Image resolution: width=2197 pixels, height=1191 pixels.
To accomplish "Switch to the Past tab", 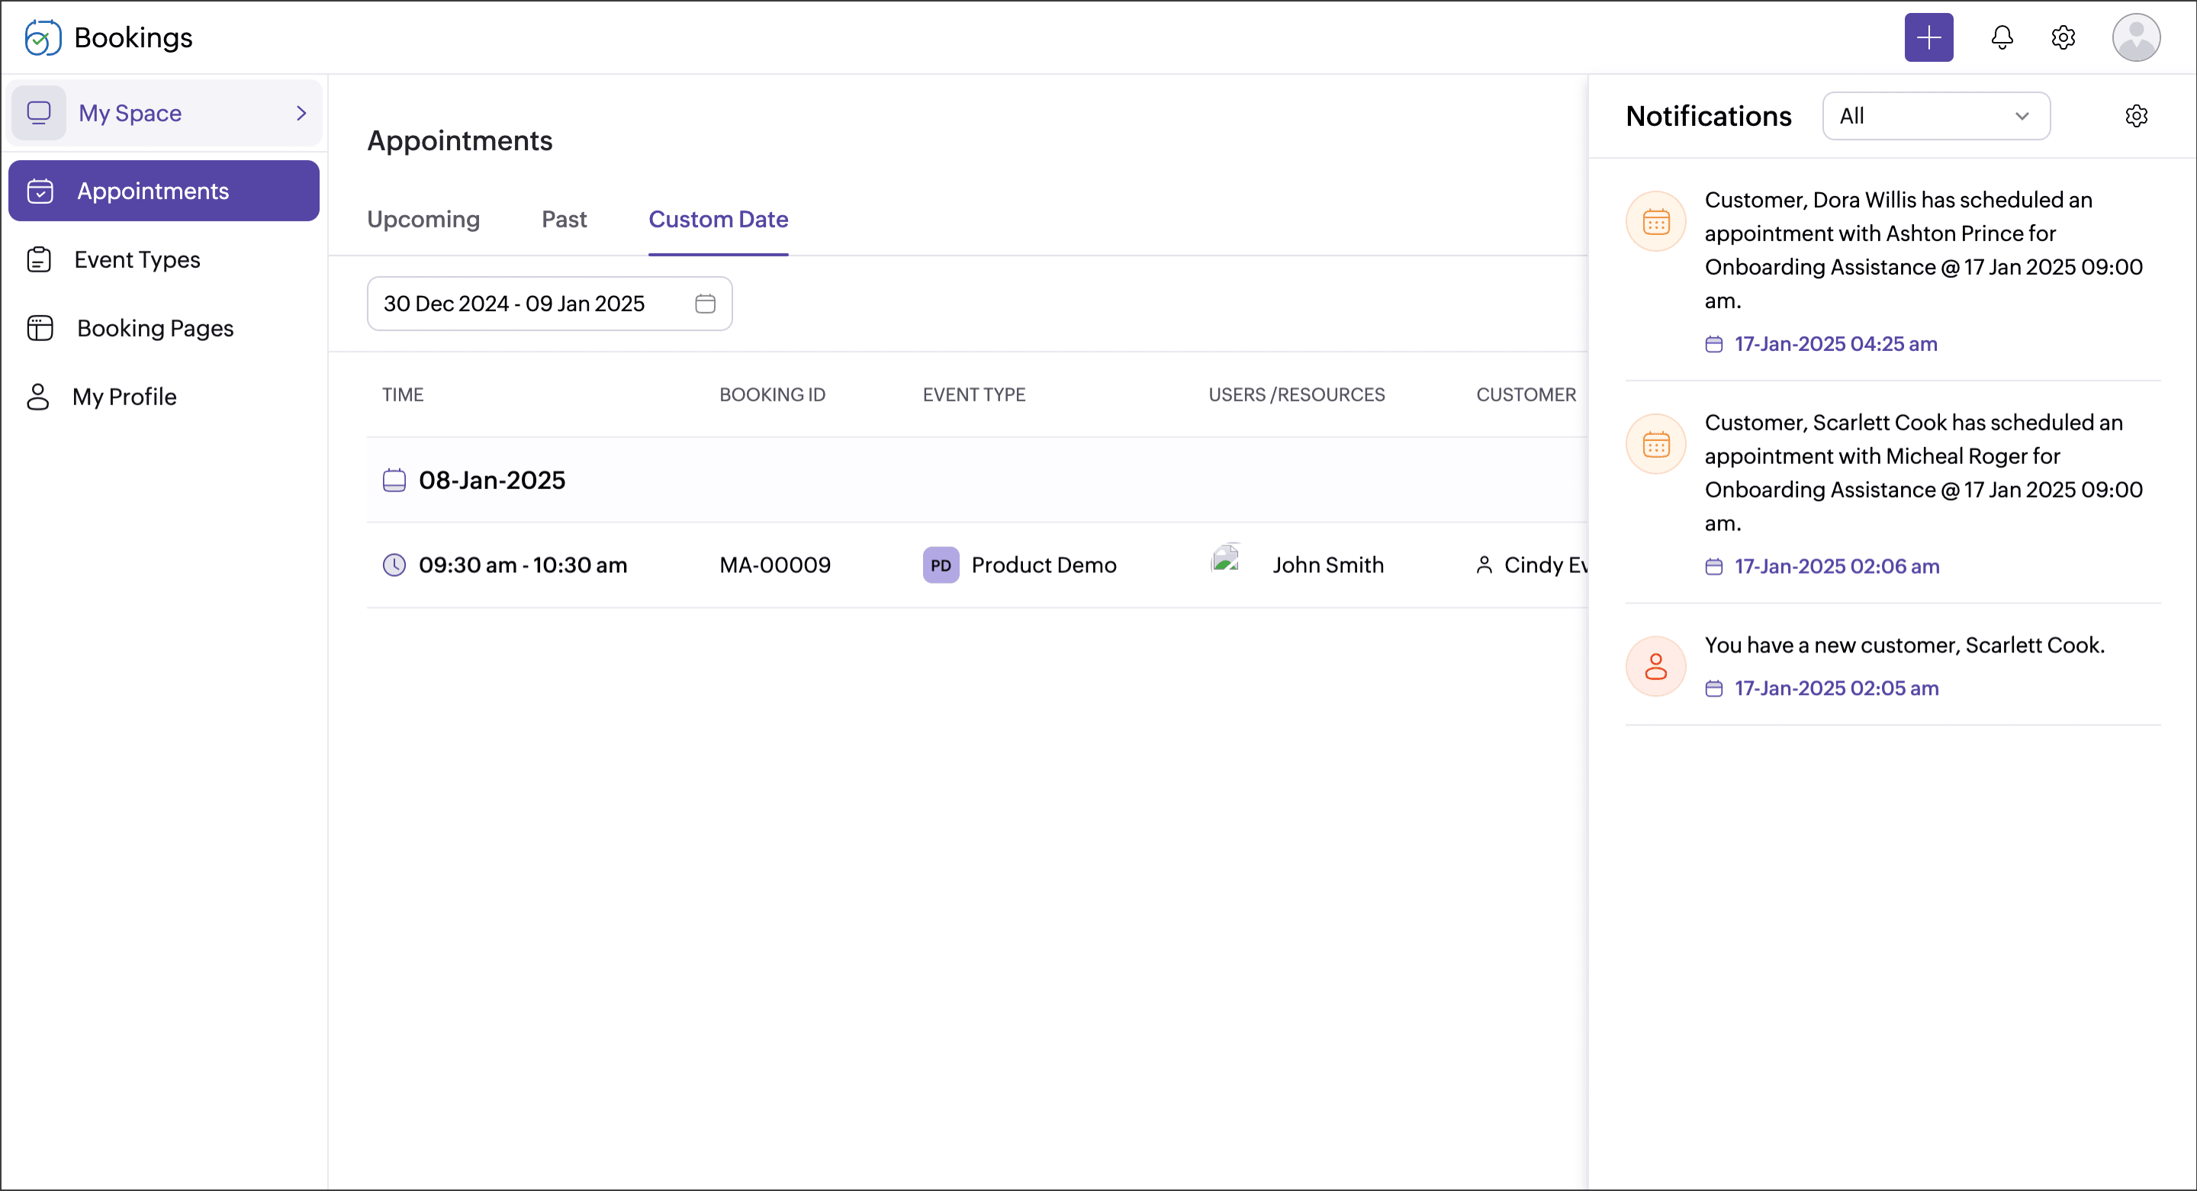I will (564, 220).
